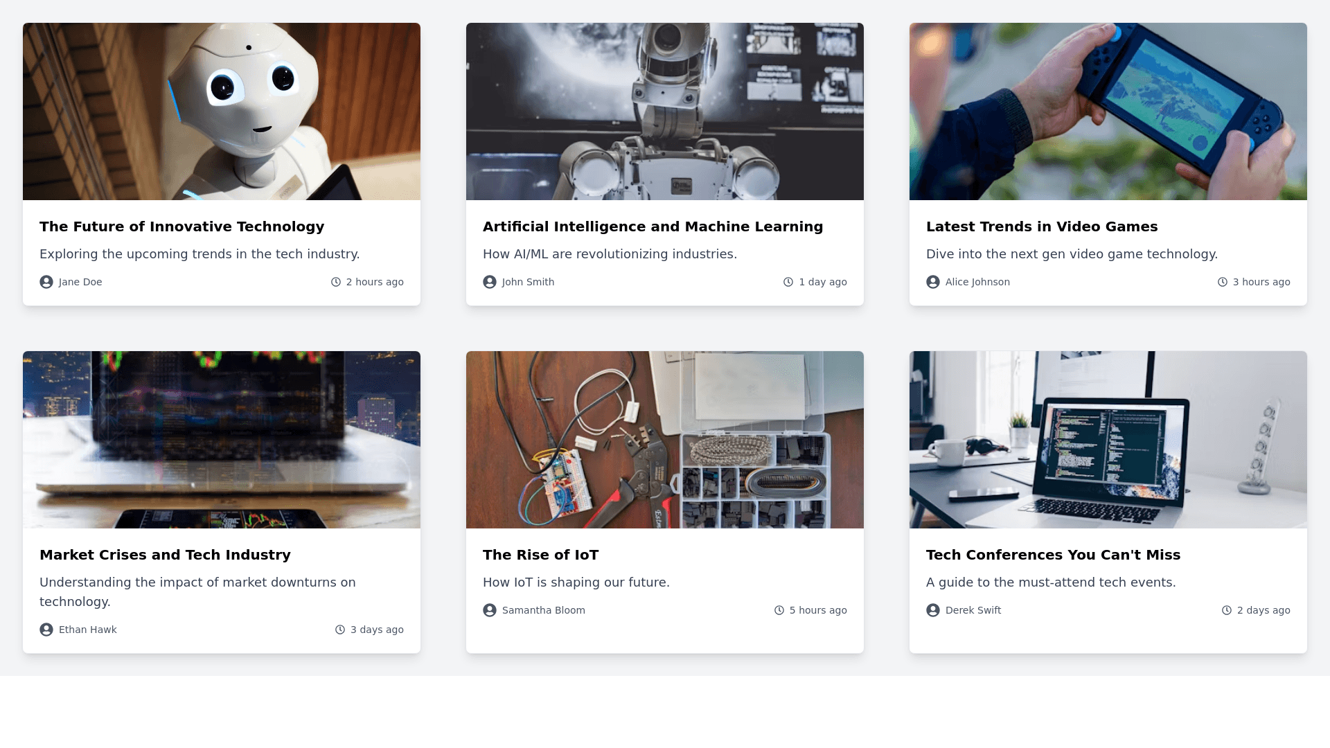Open the IoT electronics kit image
The height and width of the screenshot is (748, 1330).
665,440
